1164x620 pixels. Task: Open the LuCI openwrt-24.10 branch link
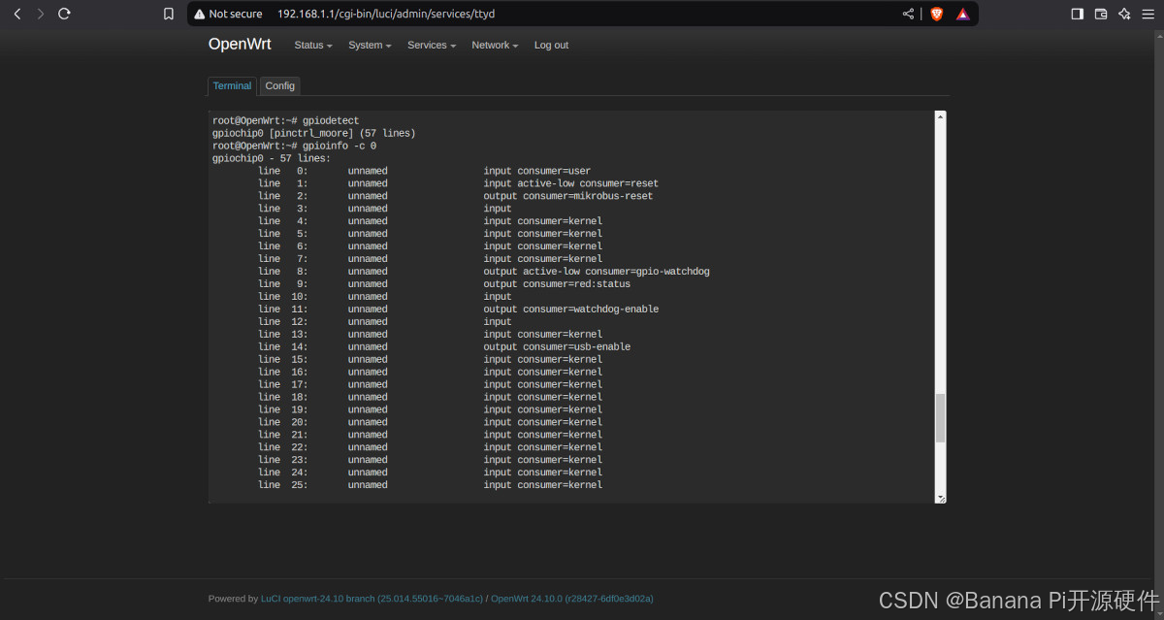click(x=371, y=599)
